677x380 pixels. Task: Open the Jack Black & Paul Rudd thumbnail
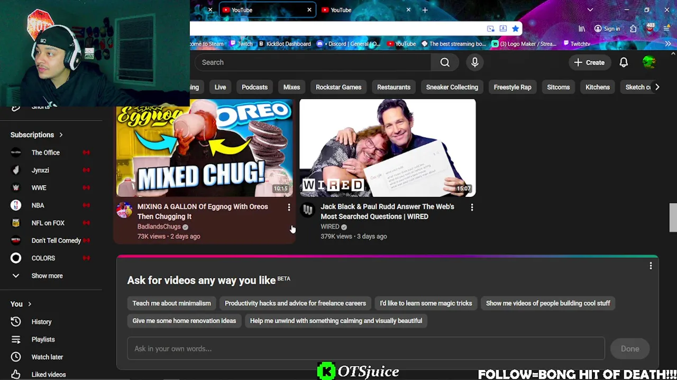(388, 147)
